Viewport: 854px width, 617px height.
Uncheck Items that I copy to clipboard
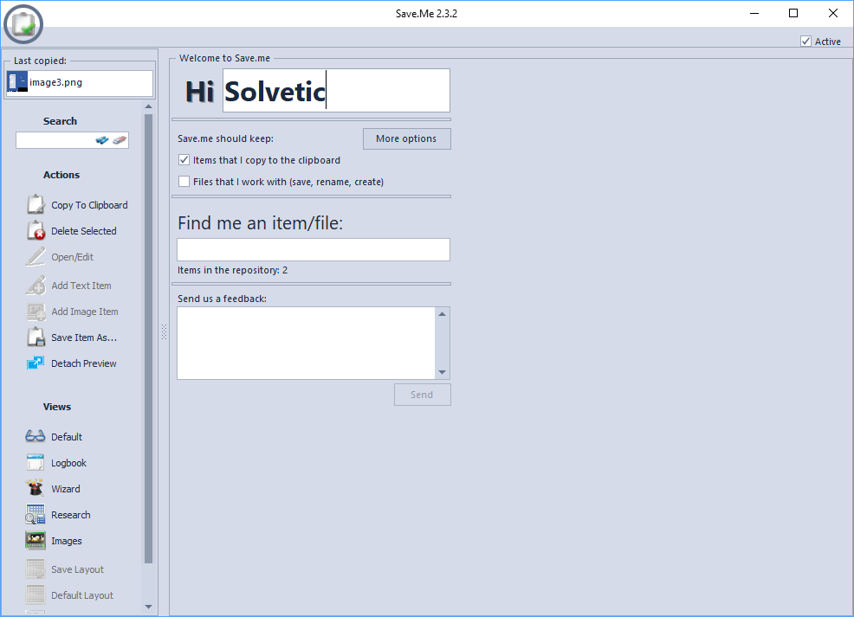click(184, 160)
